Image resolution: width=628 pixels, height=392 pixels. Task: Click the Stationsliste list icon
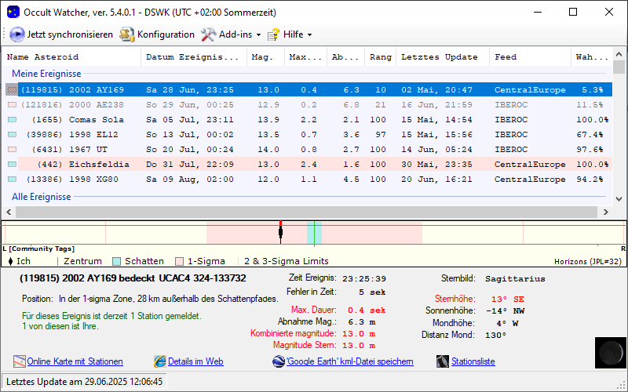click(444, 361)
